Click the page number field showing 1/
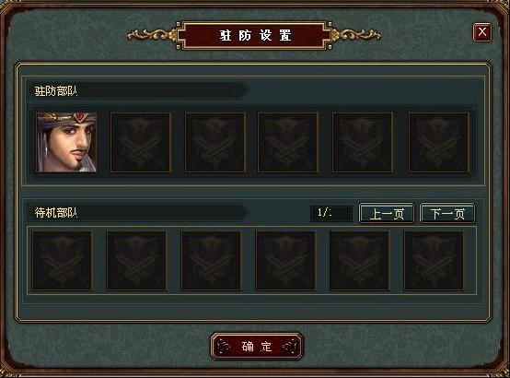The height and width of the screenshot is (378, 510). [x=331, y=214]
